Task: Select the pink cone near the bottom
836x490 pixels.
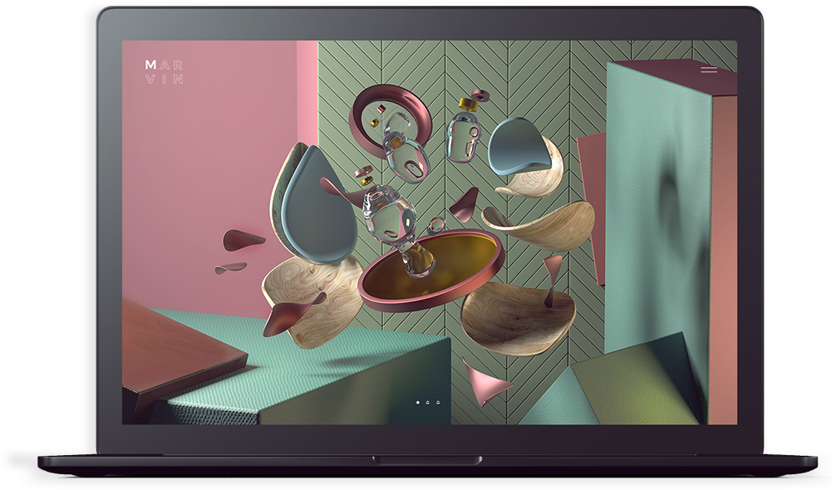Action: coord(486,383)
